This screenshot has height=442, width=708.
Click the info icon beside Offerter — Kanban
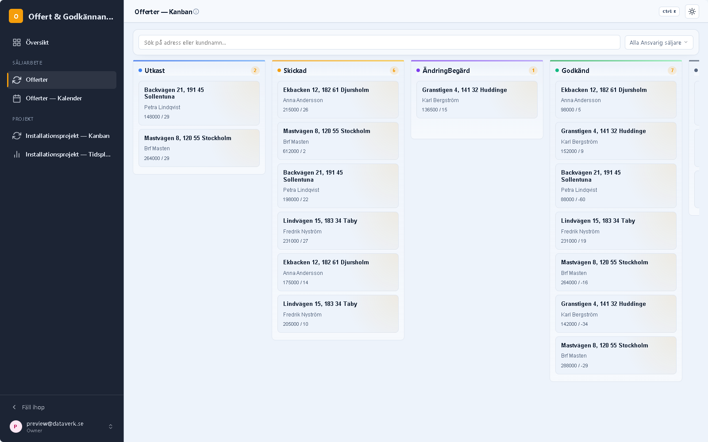point(196,11)
